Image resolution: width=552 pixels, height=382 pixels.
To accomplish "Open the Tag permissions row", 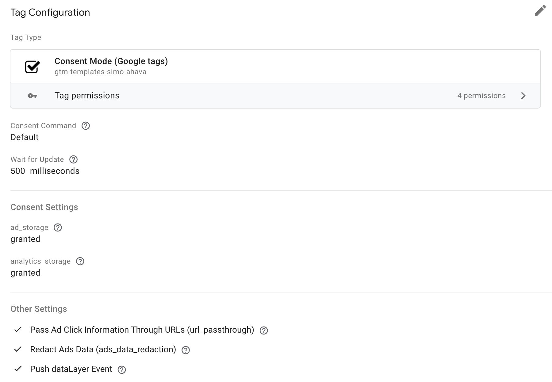I will [87, 96].
